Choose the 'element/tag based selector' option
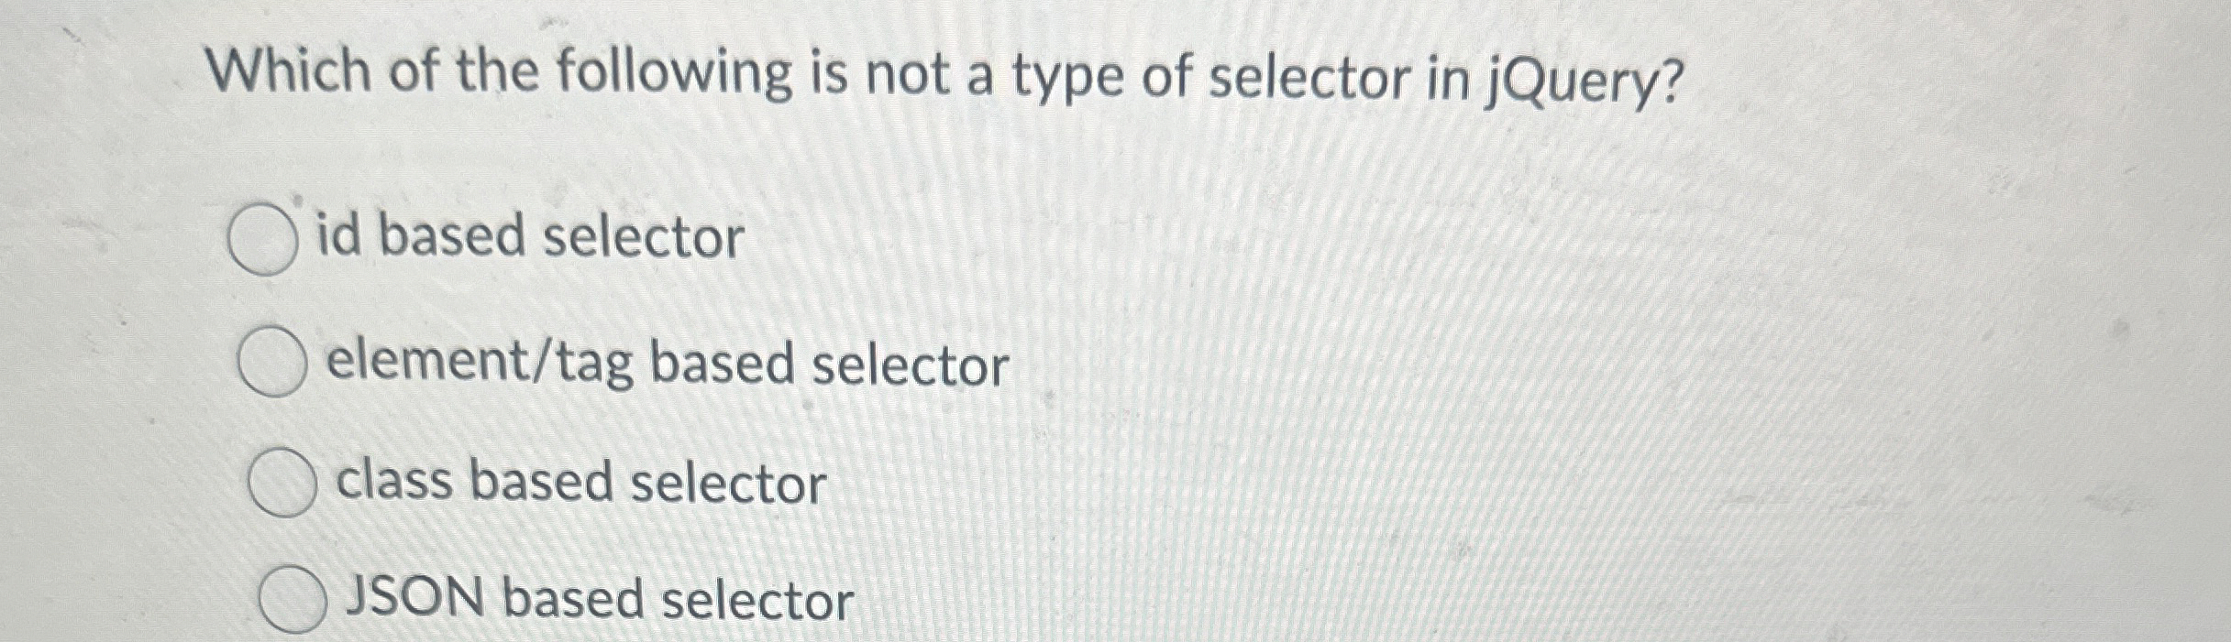Viewport: 2231px width, 642px height. 274,362
